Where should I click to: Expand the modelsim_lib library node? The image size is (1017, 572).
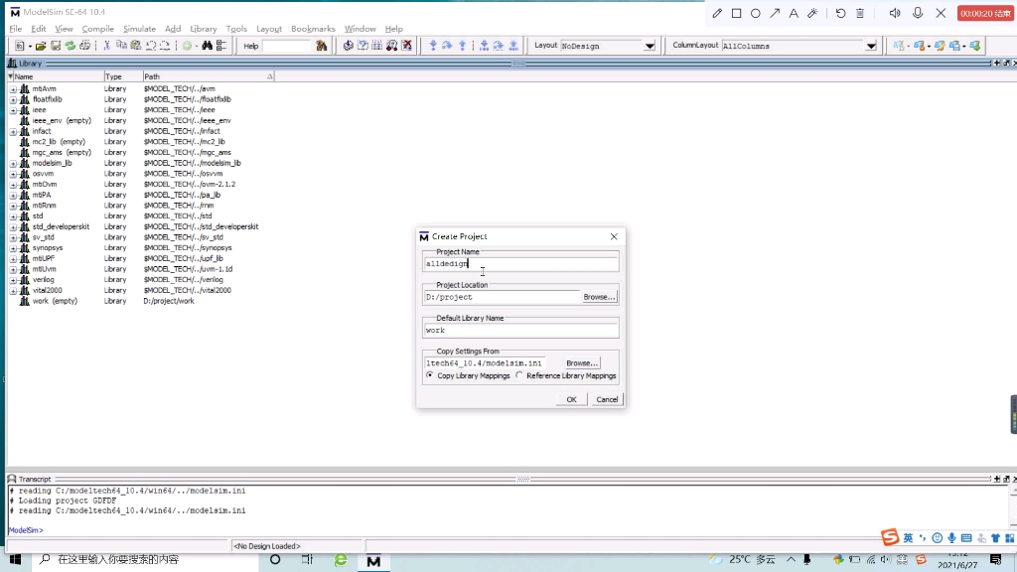tap(13, 164)
